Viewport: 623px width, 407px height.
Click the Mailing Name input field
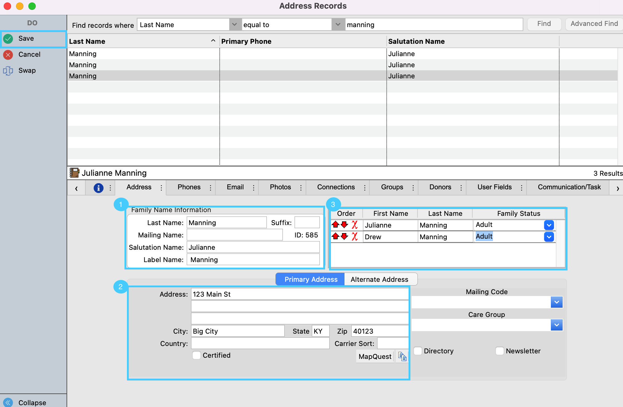pyautogui.click(x=234, y=235)
